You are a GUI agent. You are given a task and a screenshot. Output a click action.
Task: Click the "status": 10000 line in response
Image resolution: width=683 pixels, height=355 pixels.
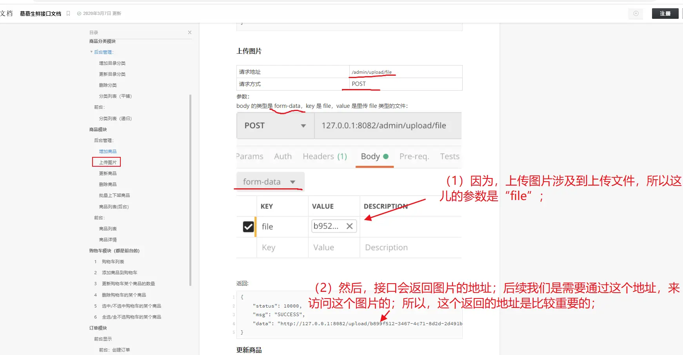tap(277, 306)
